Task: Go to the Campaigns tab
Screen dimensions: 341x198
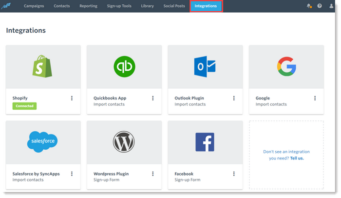Action: 34,6
